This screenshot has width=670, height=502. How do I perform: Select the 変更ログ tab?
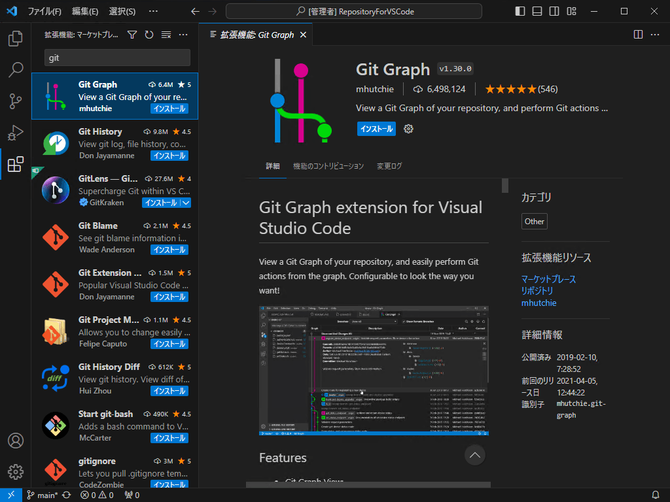[389, 166]
